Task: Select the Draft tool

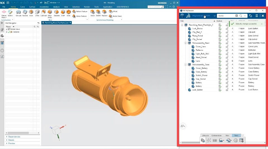Action: 63,13
